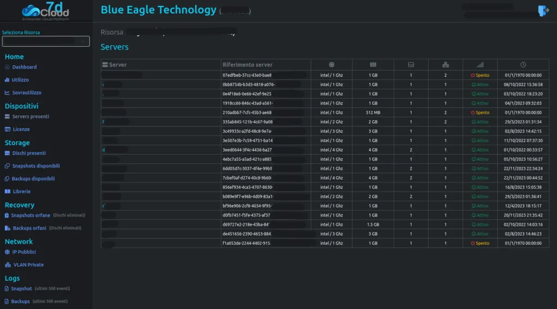Viewport: 557px width, 309px height.
Task: Click the Home section heading
Action: (x=14, y=57)
